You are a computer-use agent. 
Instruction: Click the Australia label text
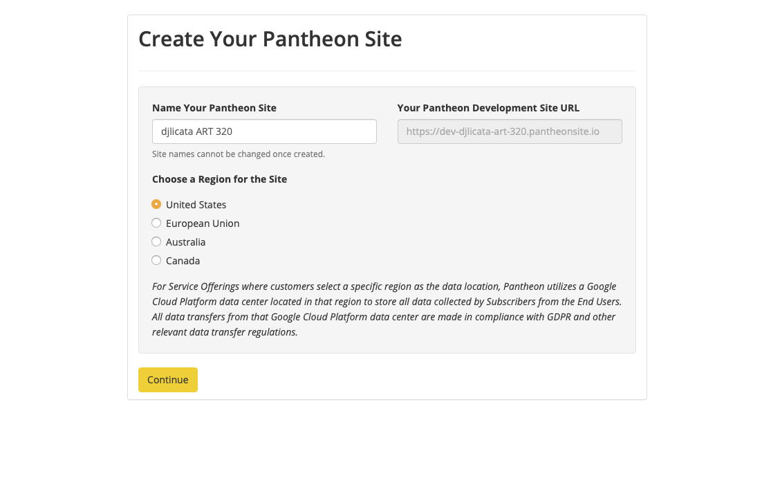point(185,242)
